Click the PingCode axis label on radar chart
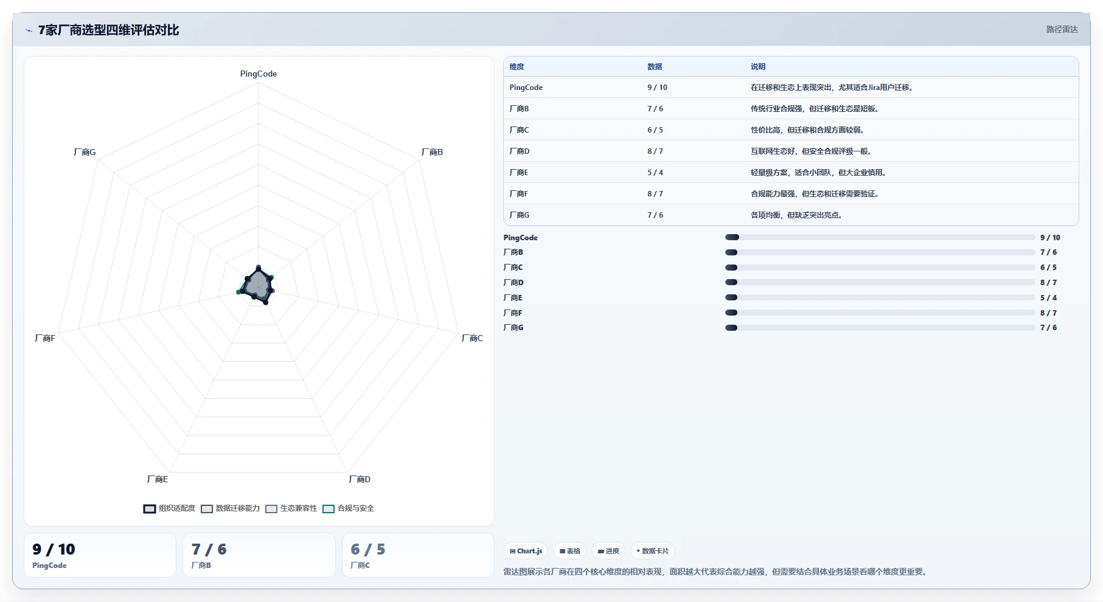 tap(259, 74)
